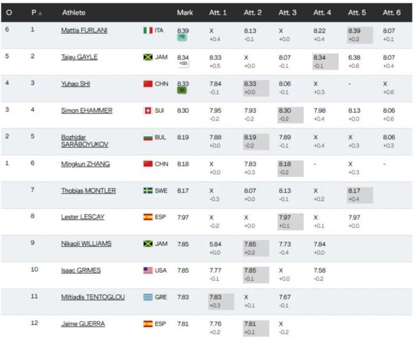Open Thobias MONTLER athlete profile
Image resolution: width=417 pixels, height=347 pixels.
tap(89, 190)
